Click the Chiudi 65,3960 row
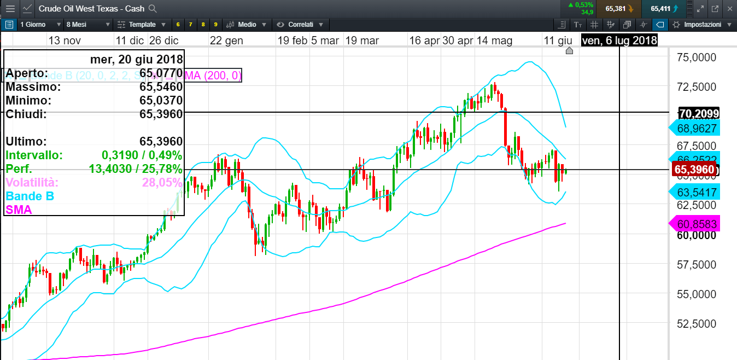737x360 pixels. point(94,114)
